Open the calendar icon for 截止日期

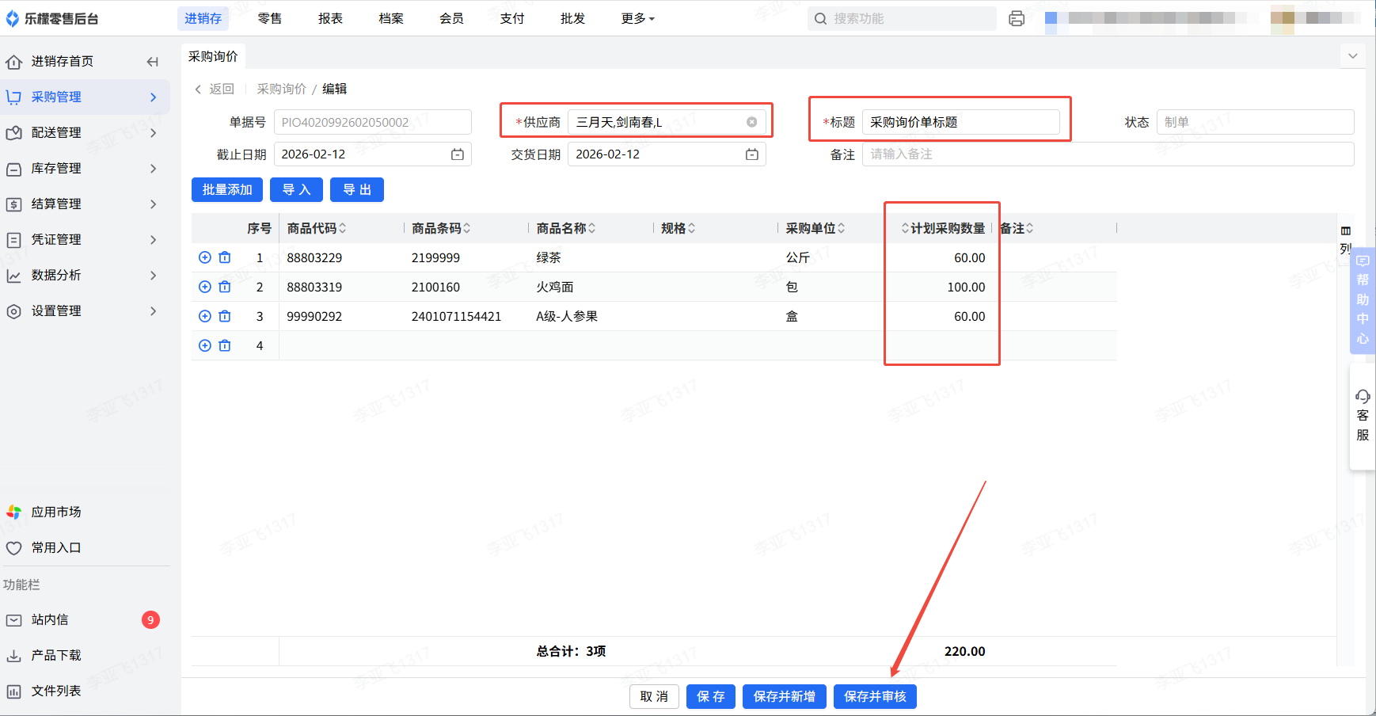click(458, 154)
